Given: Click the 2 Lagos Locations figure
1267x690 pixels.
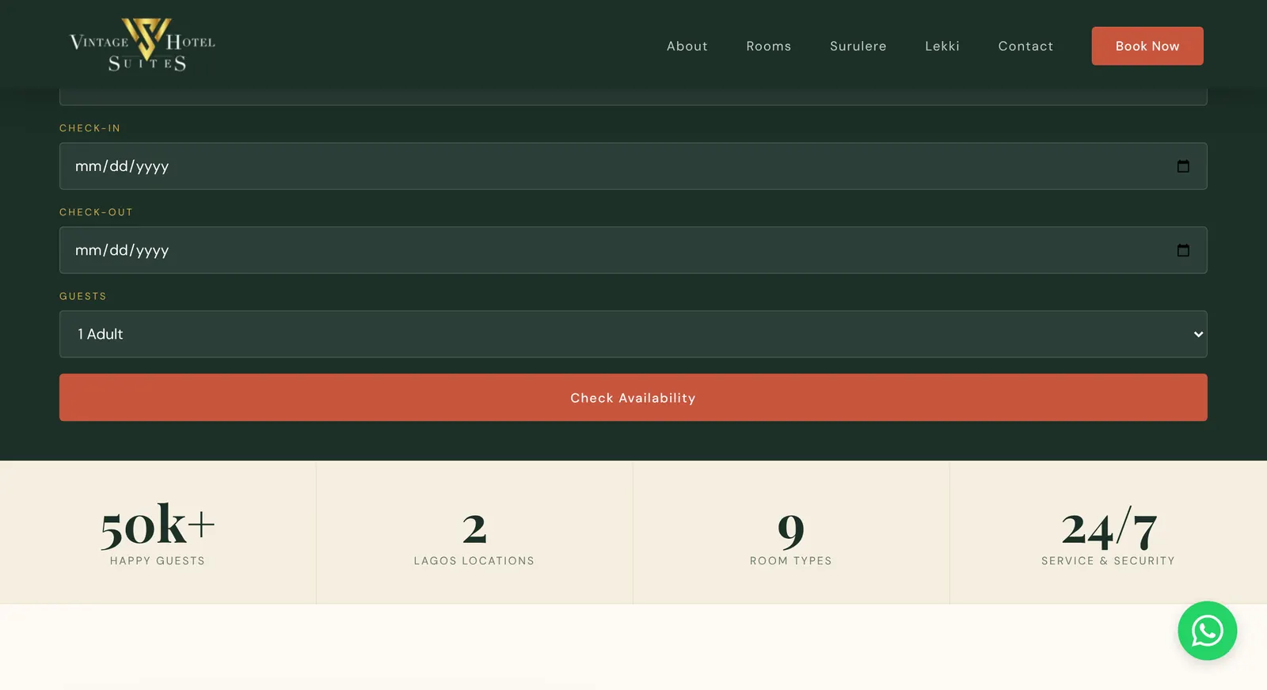Looking at the screenshot, I should [474, 538].
